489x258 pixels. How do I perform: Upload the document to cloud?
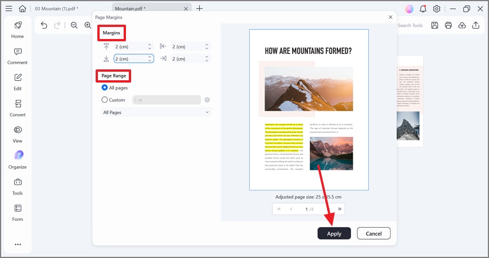(462, 25)
